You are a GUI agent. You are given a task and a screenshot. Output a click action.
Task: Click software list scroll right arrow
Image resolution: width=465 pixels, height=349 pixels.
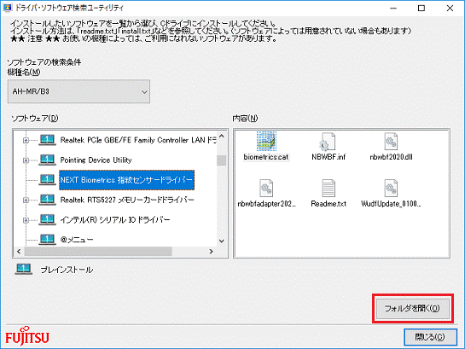[211, 252]
